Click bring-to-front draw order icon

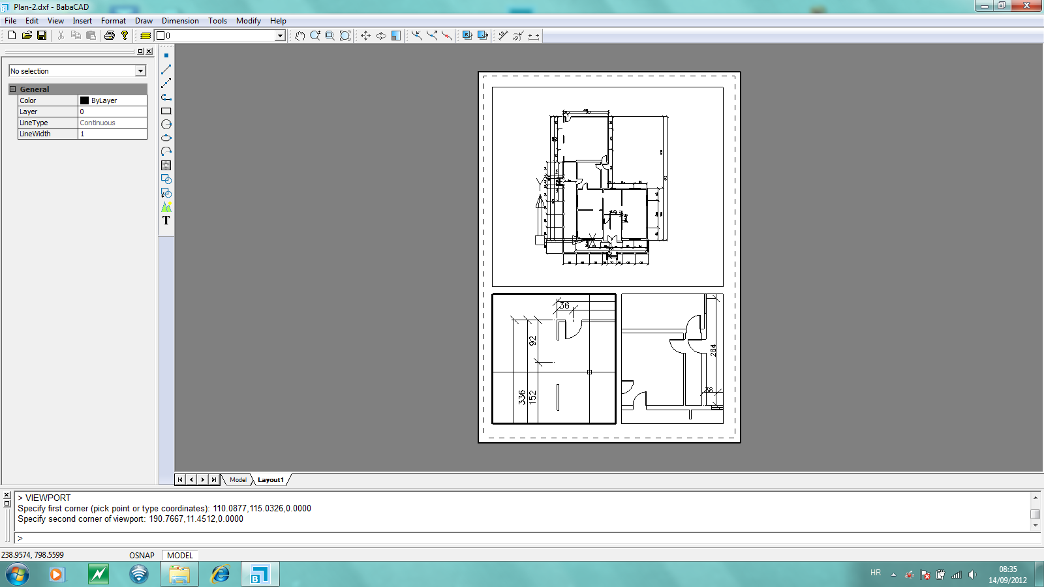(x=467, y=35)
